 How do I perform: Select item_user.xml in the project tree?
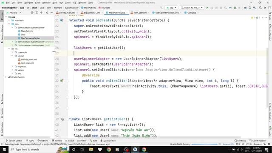point(27,63)
